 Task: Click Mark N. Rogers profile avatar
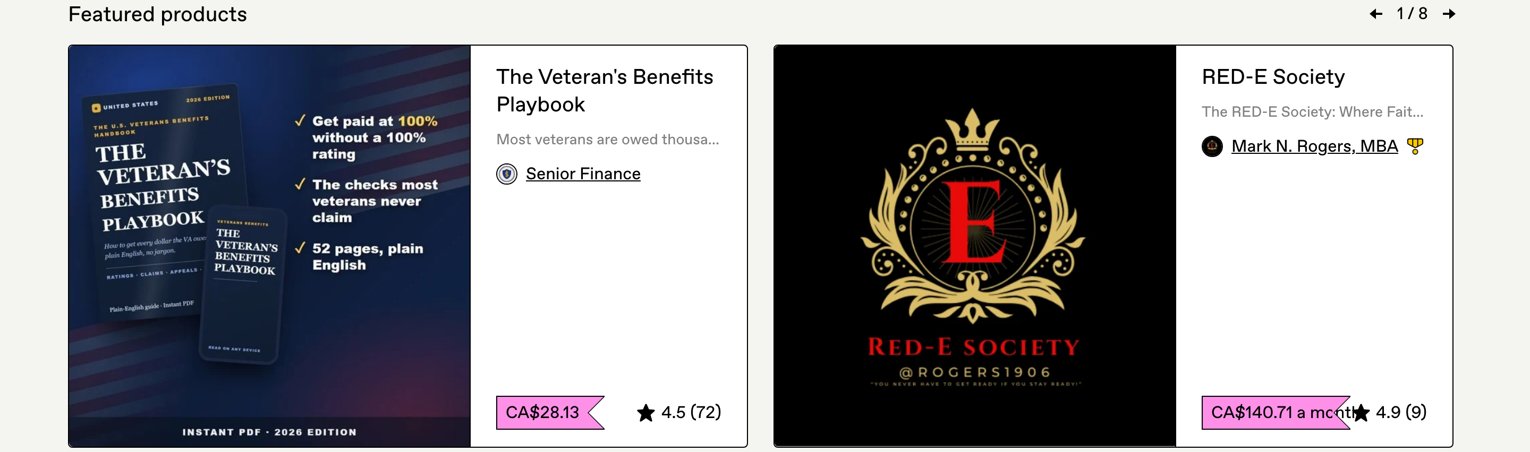pyautogui.click(x=1212, y=146)
